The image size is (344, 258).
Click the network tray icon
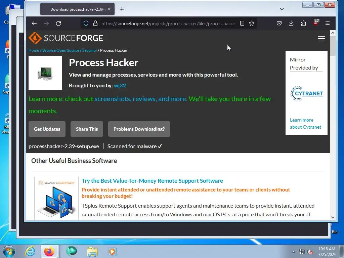tap(302, 252)
